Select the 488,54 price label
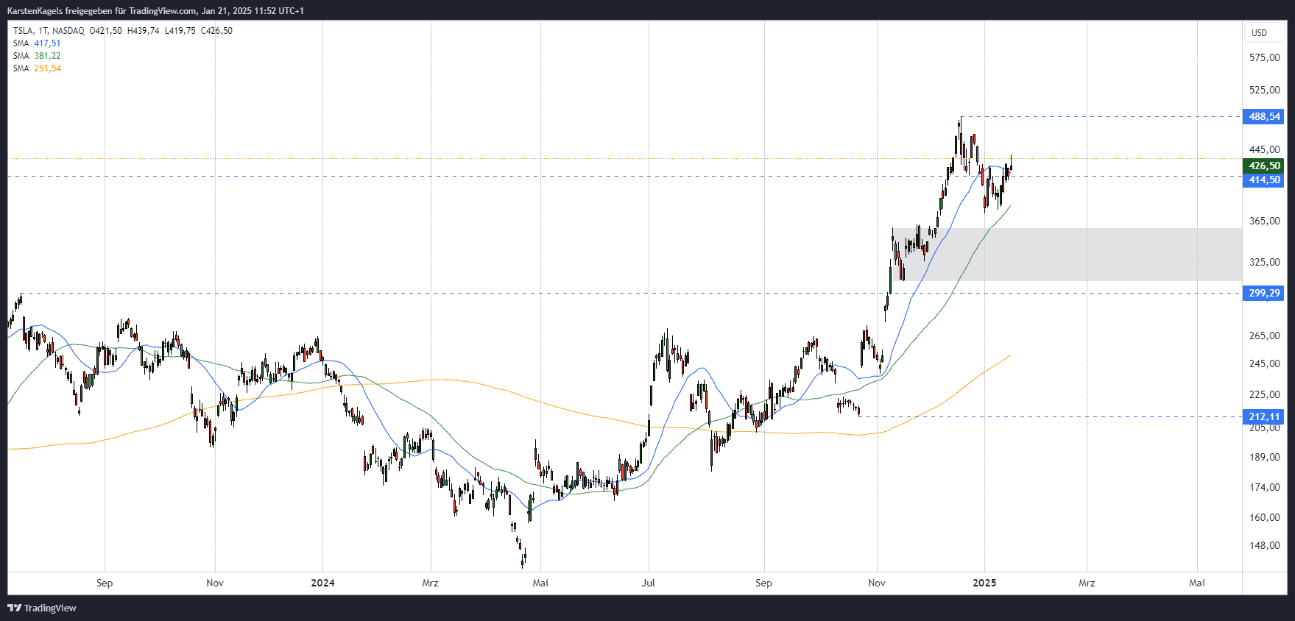This screenshot has height=621, width=1295. (1263, 116)
